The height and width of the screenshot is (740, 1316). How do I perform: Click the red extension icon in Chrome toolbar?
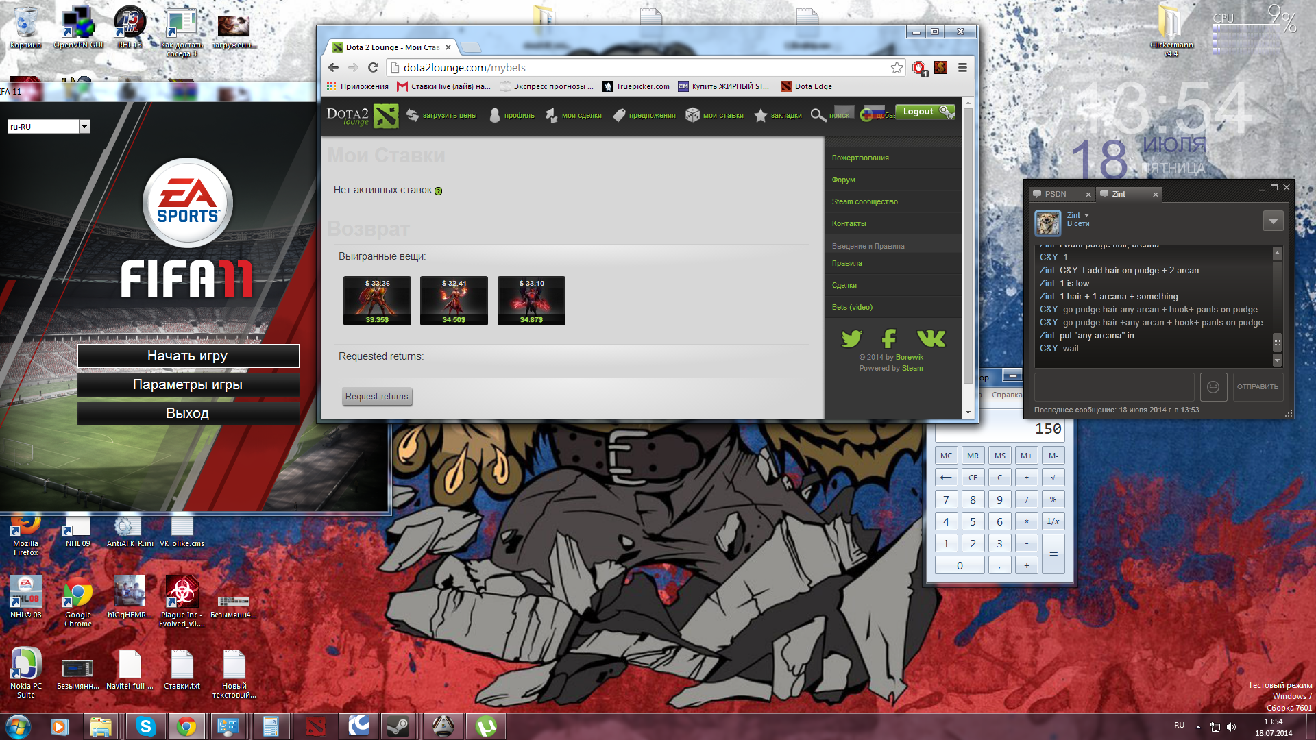(x=919, y=68)
